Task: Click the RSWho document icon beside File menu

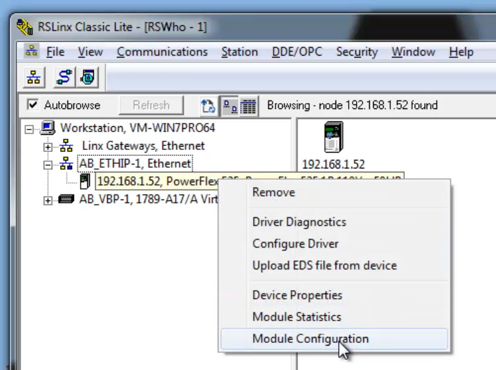Action: point(31,52)
